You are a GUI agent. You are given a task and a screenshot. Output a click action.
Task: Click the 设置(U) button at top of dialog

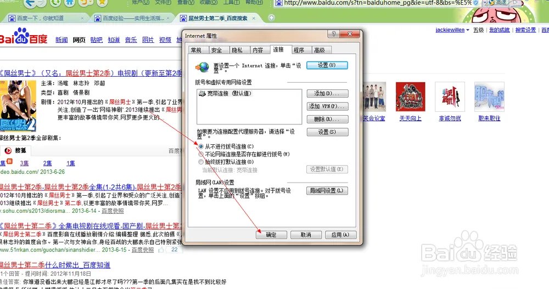coord(327,65)
